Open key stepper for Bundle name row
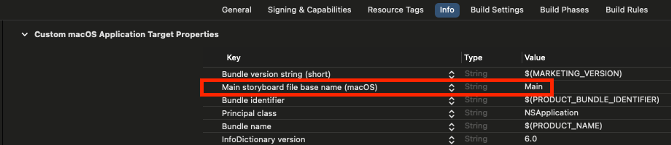The height and width of the screenshot is (145, 671). [452, 127]
